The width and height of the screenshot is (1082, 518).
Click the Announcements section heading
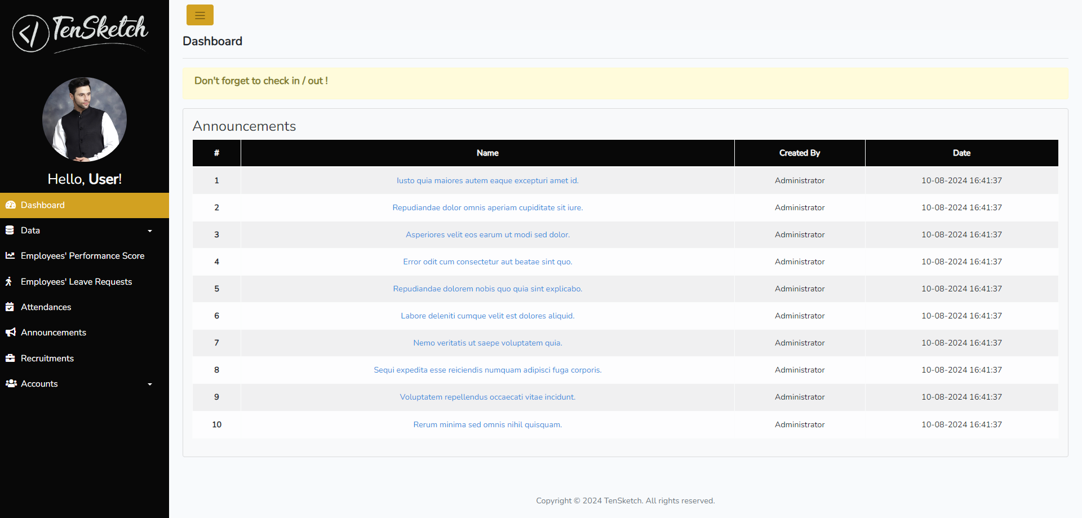tap(244, 126)
